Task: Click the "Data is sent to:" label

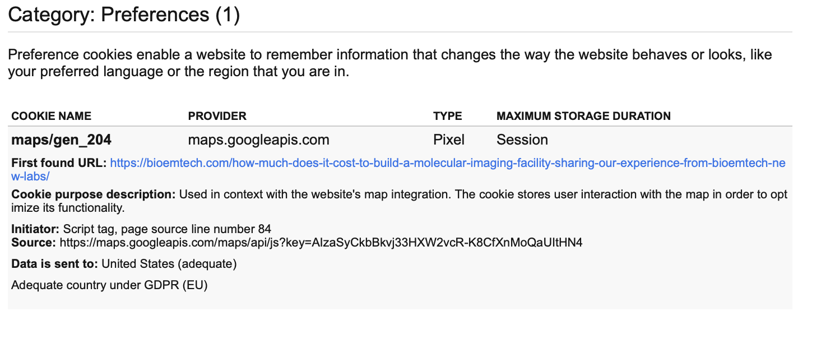Action: [55, 263]
